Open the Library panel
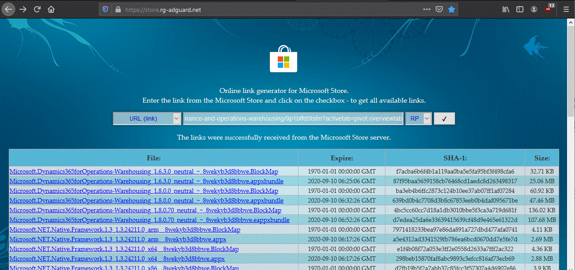 tap(506, 9)
